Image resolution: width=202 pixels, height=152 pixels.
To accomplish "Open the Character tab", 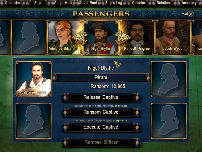I will [x=13, y=3].
